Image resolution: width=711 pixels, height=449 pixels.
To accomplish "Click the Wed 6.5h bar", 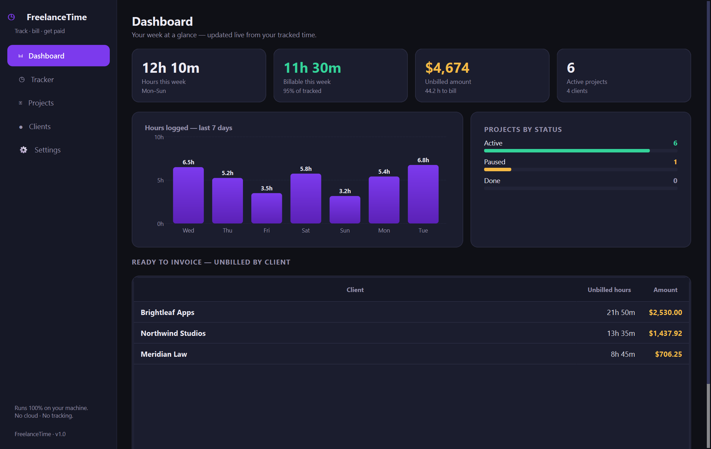I will (188, 195).
